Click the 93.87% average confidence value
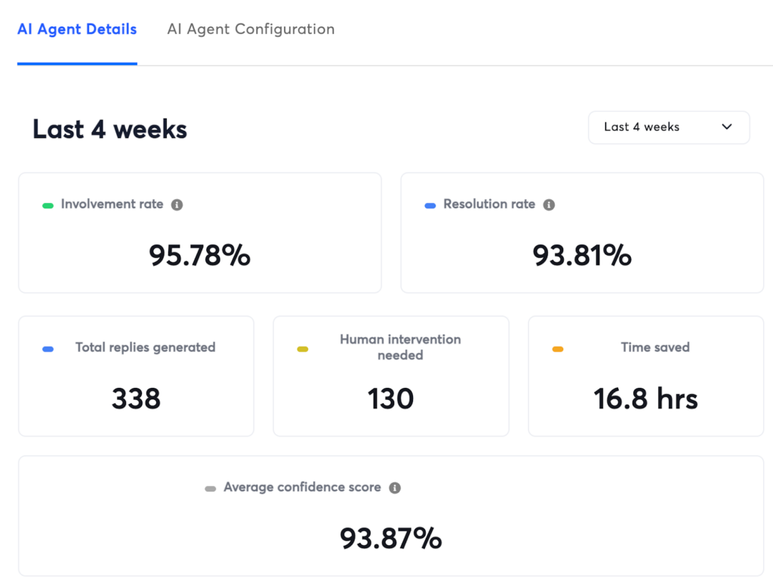The height and width of the screenshot is (582, 773). pos(390,538)
